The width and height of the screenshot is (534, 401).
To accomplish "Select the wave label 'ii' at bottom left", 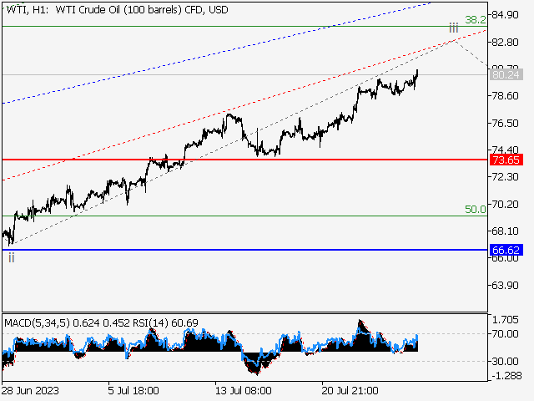I will (x=11, y=258).
